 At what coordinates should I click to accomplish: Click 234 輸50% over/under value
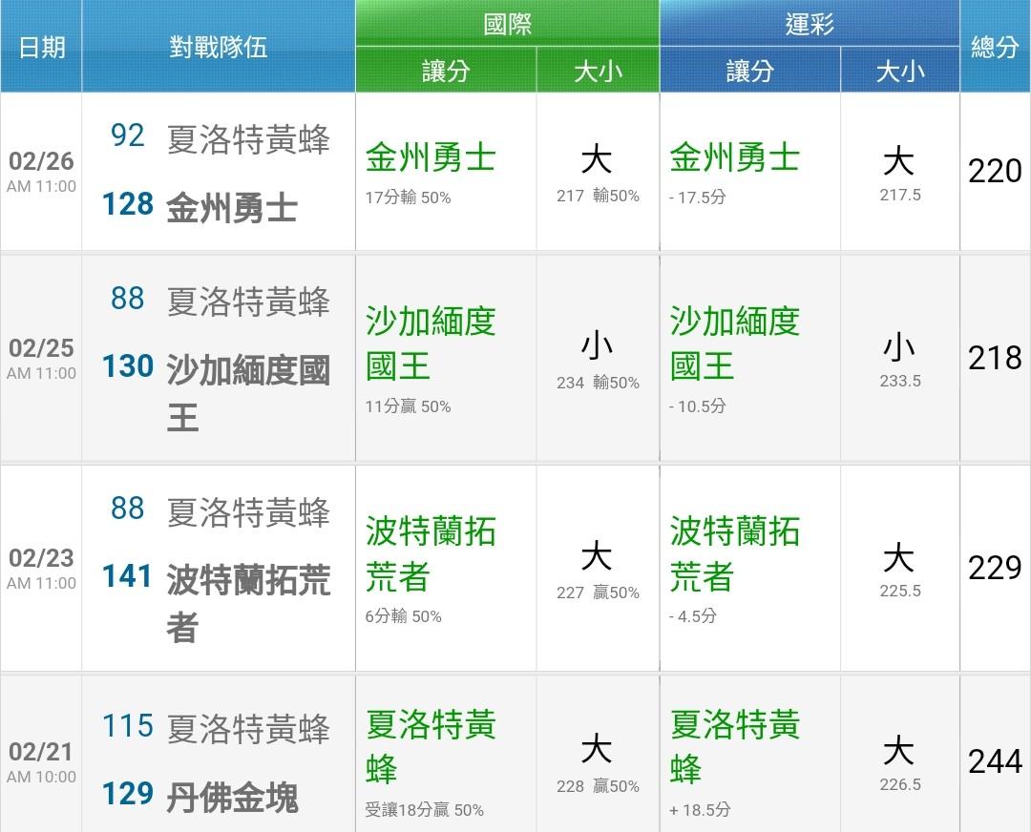[x=598, y=383]
